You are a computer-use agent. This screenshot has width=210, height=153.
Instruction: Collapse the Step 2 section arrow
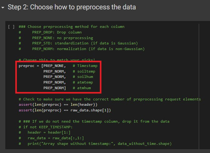pos(3,7)
